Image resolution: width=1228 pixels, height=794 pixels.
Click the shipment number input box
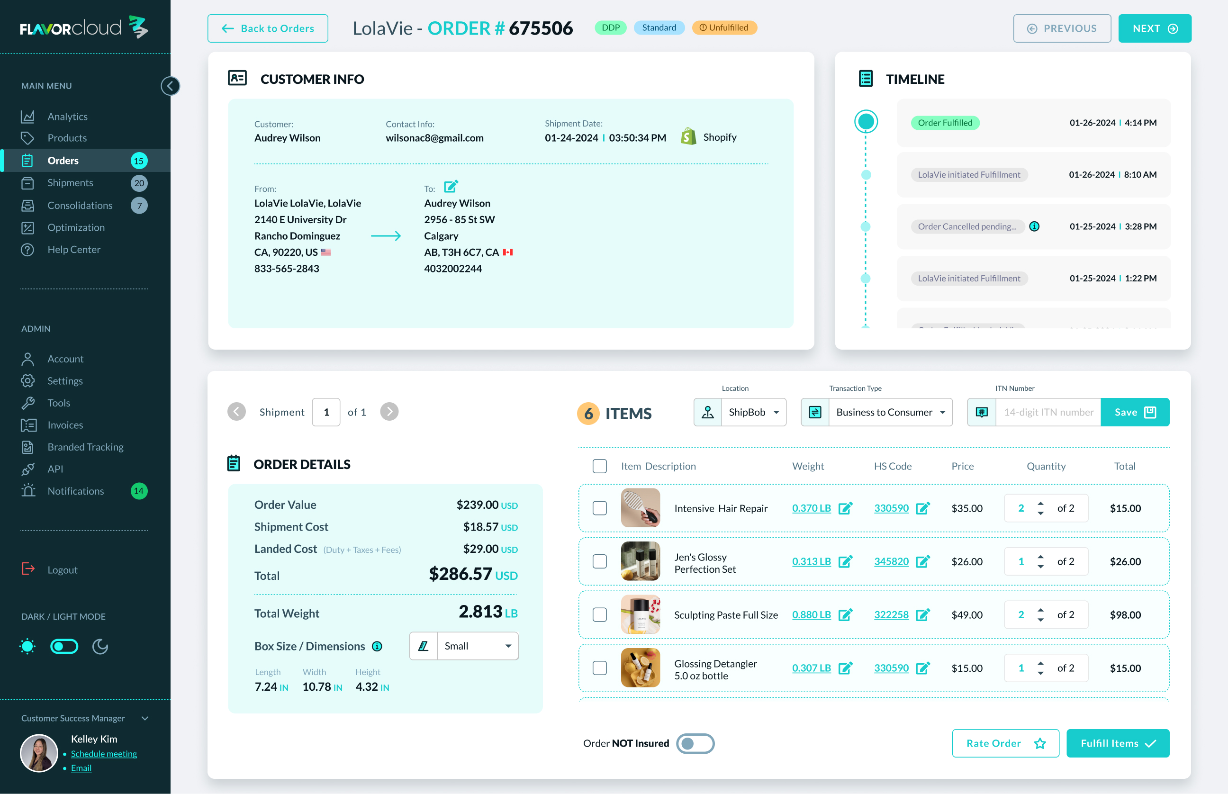(x=326, y=412)
